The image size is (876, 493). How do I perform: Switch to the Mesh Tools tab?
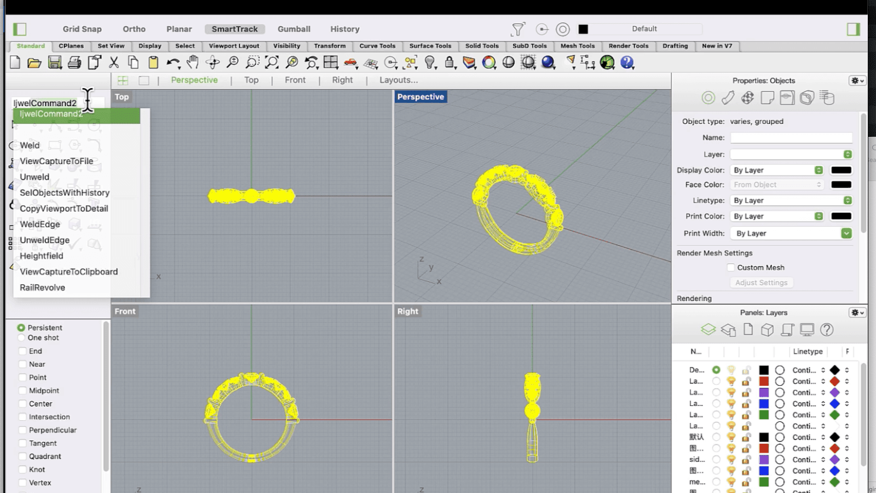578,46
